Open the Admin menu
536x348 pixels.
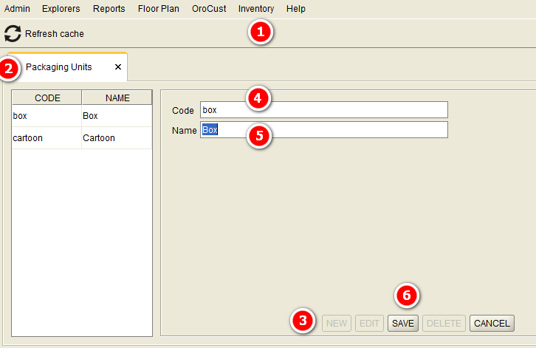(x=17, y=9)
